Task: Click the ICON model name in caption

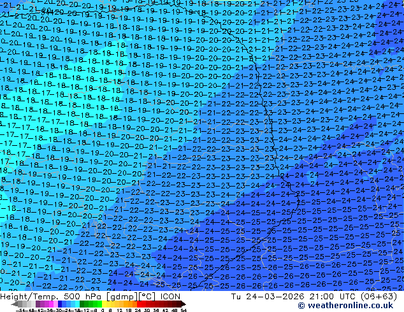Action: pyautogui.click(x=170, y=296)
